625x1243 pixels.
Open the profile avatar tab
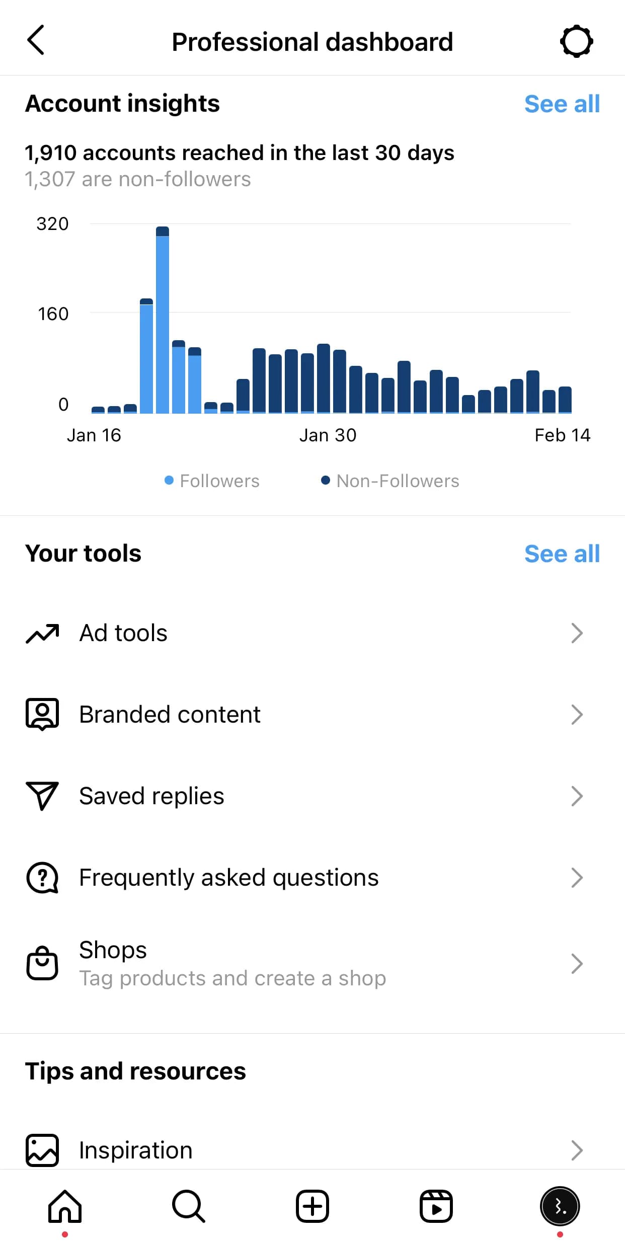560,1206
